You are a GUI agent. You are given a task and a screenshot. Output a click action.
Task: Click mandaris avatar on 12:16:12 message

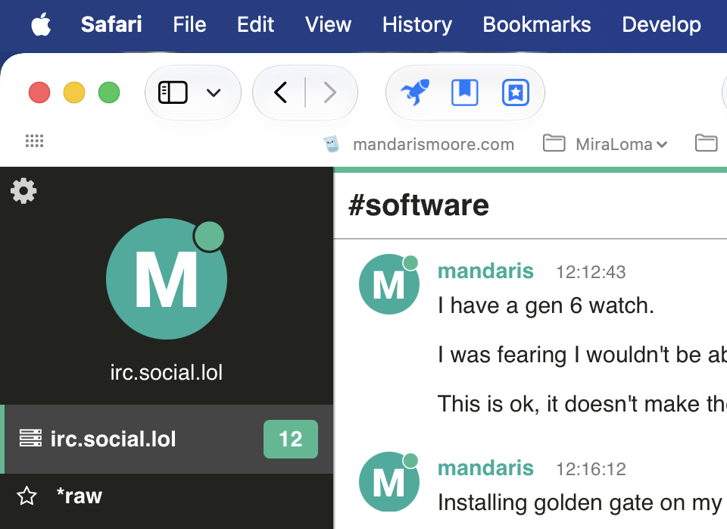coord(389,482)
